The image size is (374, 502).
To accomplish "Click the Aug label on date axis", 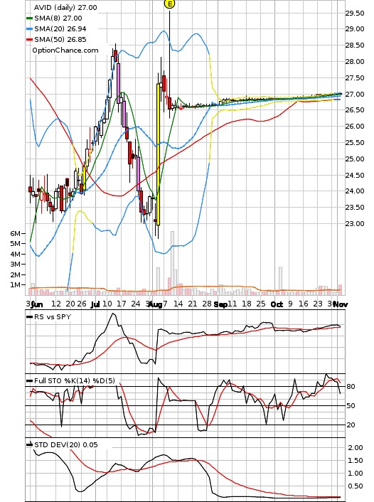I will 156,304.
